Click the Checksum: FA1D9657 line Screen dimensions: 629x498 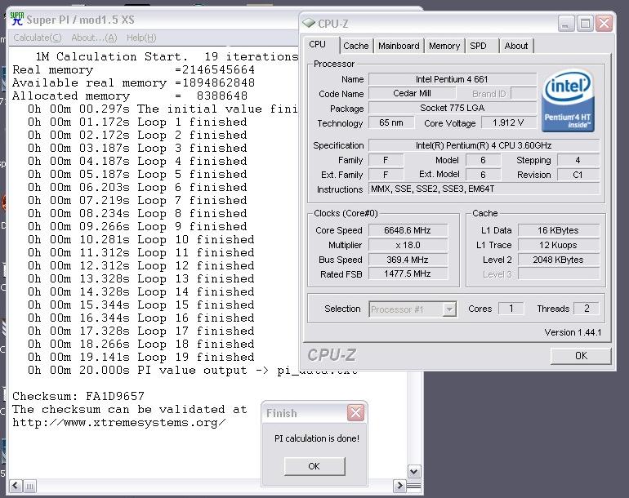tap(78, 396)
